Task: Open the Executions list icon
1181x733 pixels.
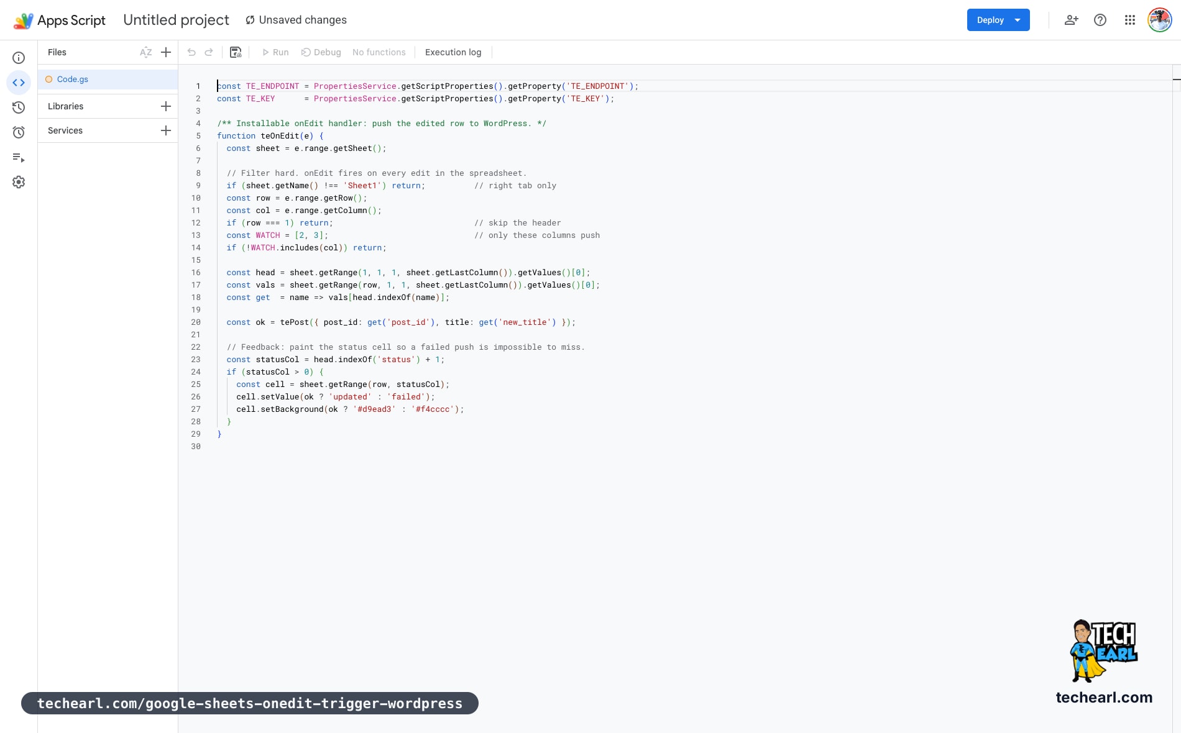Action: (x=19, y=157)
